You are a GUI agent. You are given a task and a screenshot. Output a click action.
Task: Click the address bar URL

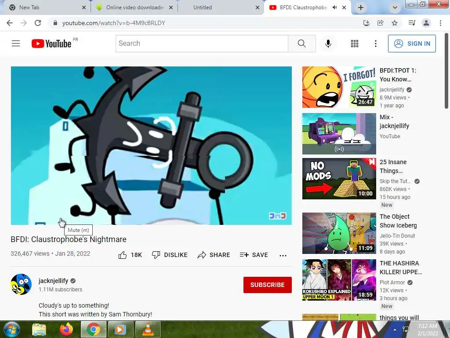[x=114, y=23]
